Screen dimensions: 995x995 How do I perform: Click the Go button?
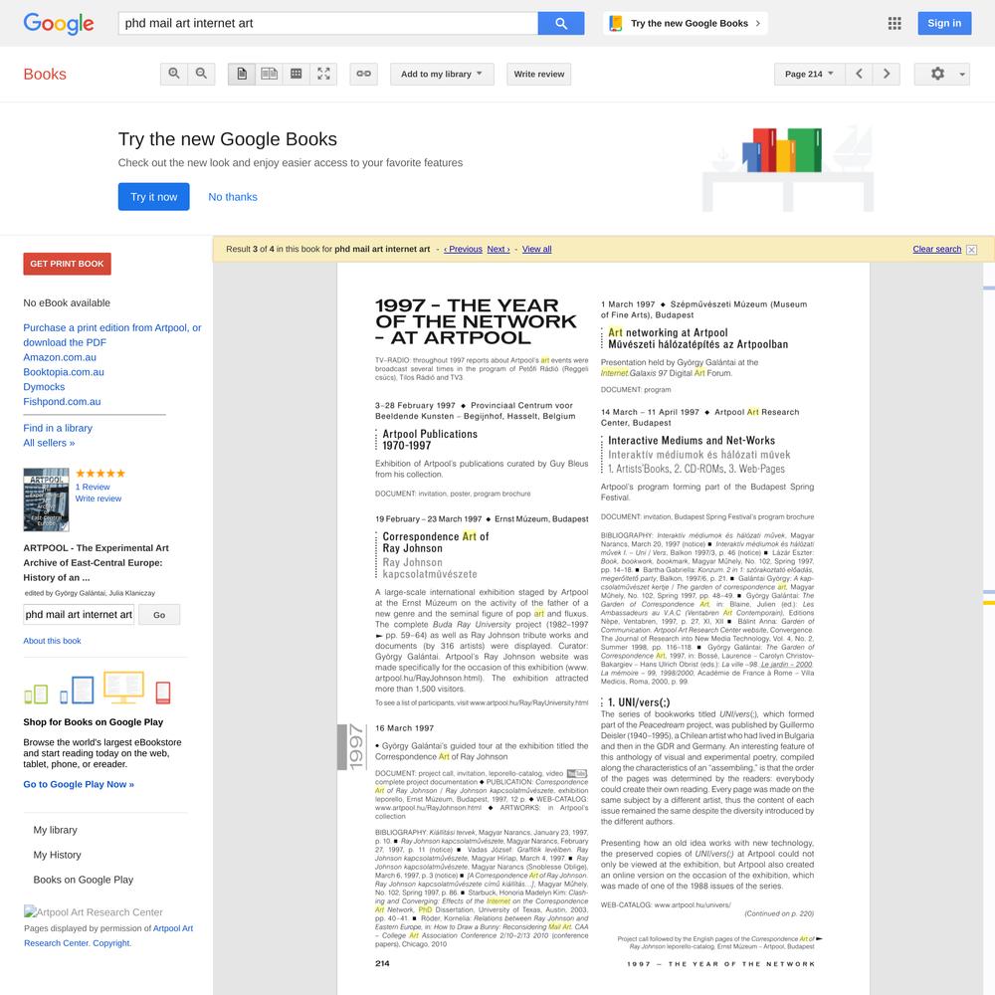click(x=159, y=615)
